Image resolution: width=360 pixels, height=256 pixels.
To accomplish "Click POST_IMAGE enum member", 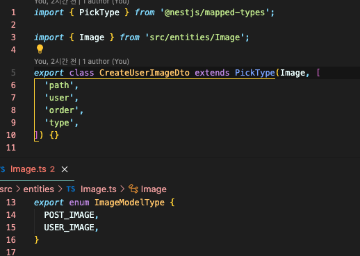I will [x=69, y=215].
